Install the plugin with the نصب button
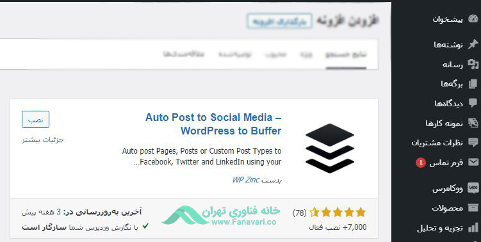 pyautogui.click(x=35, y=120)
